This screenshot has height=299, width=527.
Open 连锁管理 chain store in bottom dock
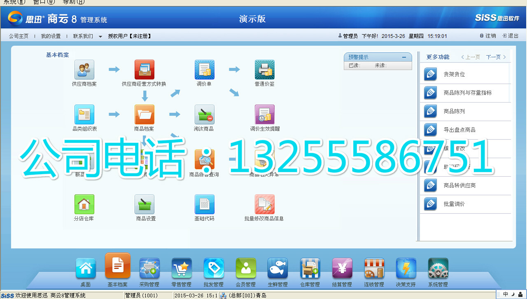click(x=374, y=269)
